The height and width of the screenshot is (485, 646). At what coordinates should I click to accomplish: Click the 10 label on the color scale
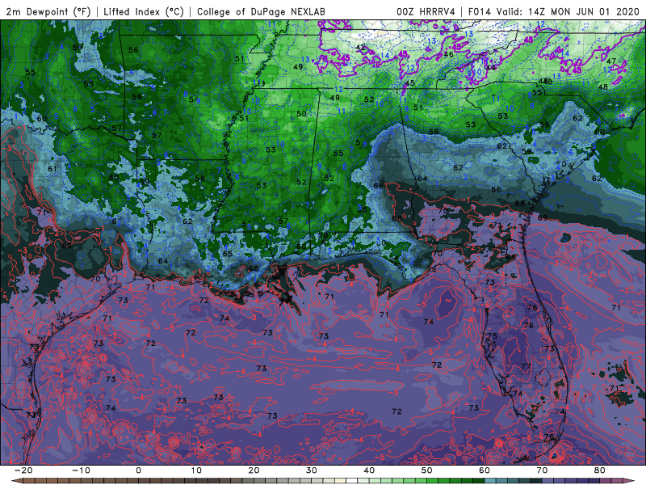tap(196, 470)
